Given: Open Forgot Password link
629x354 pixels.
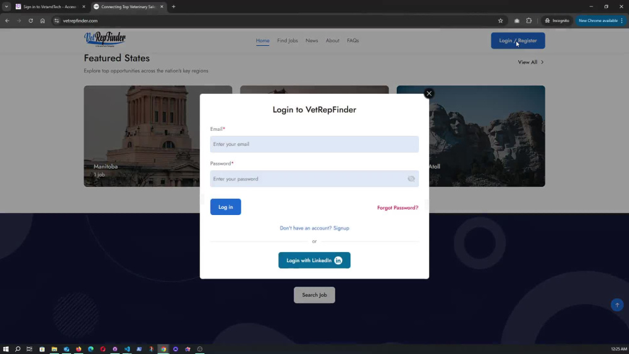Looking at the screenshot, I should 398,207.
